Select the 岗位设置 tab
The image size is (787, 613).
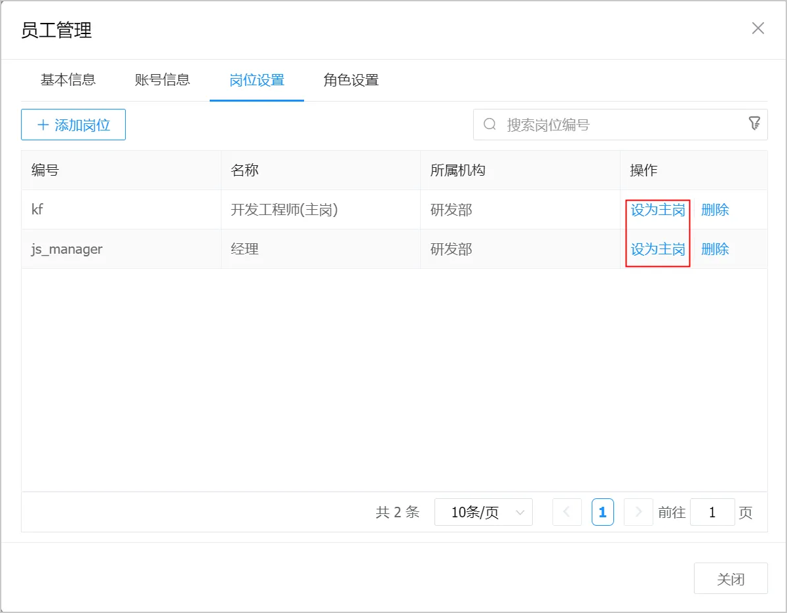coord(257,81)
